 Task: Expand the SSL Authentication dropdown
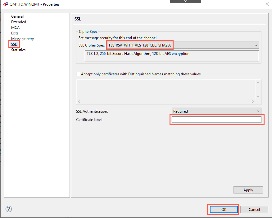pos(216,111)
